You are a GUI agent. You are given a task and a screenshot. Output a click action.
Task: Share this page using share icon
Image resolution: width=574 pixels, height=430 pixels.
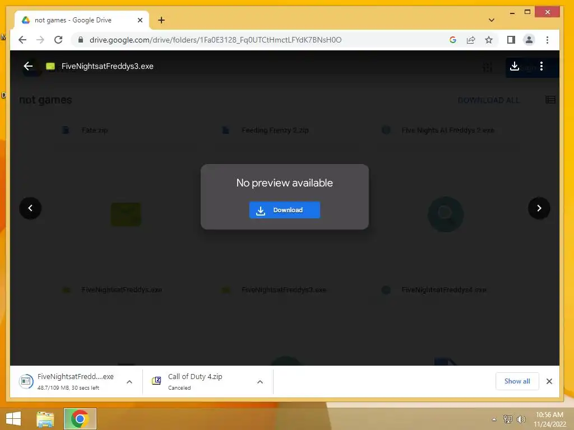[471, 40]
